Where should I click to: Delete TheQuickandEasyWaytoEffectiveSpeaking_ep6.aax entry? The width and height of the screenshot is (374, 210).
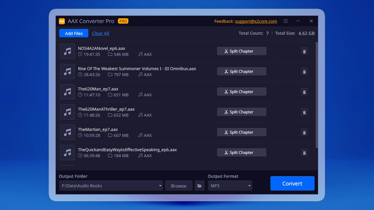tap(304, 153)
